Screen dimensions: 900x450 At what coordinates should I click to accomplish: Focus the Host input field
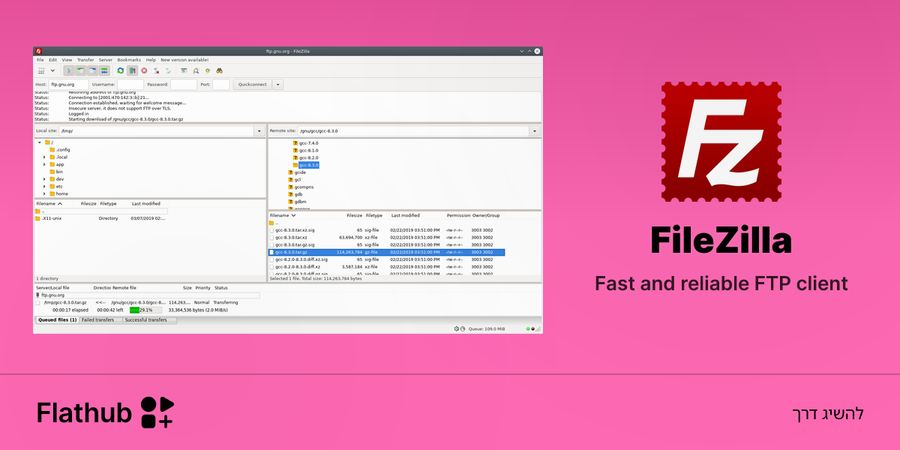click(69, 85)
